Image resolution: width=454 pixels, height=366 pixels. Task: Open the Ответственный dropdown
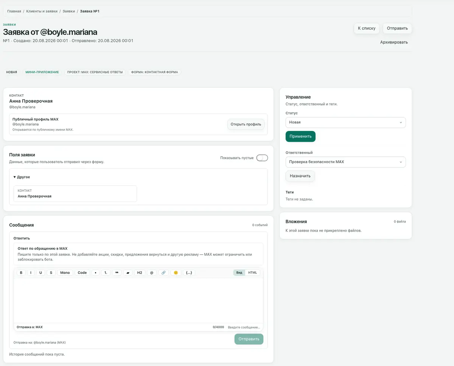tap(345, 162)
